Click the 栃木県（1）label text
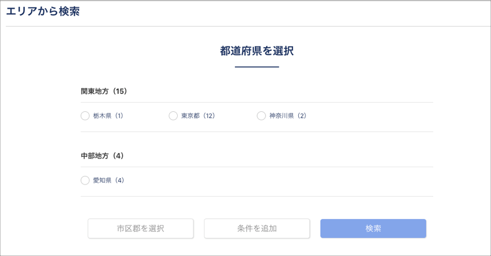Image resolution: width=491 pixels, height=256 pixels. [x=108, y=116]
